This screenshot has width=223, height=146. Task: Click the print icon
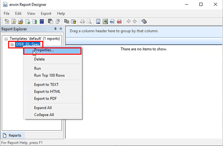click(x=82, y=22)
